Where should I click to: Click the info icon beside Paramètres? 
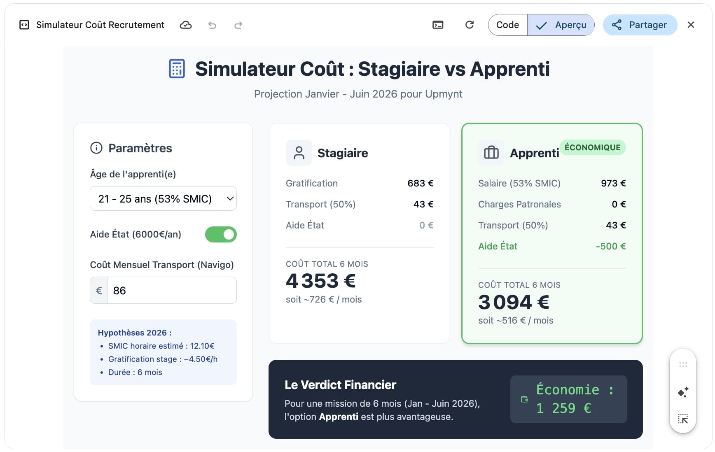click(x=96, y=148)
